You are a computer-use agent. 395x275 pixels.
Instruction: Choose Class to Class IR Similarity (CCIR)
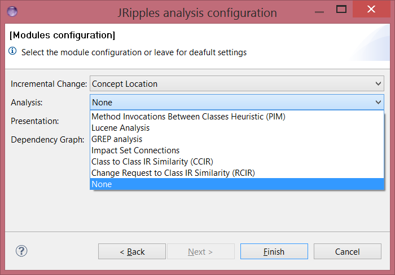(x=152, y=162)
